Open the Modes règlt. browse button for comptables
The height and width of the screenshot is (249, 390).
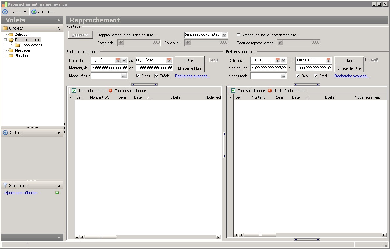pos(124,76)
